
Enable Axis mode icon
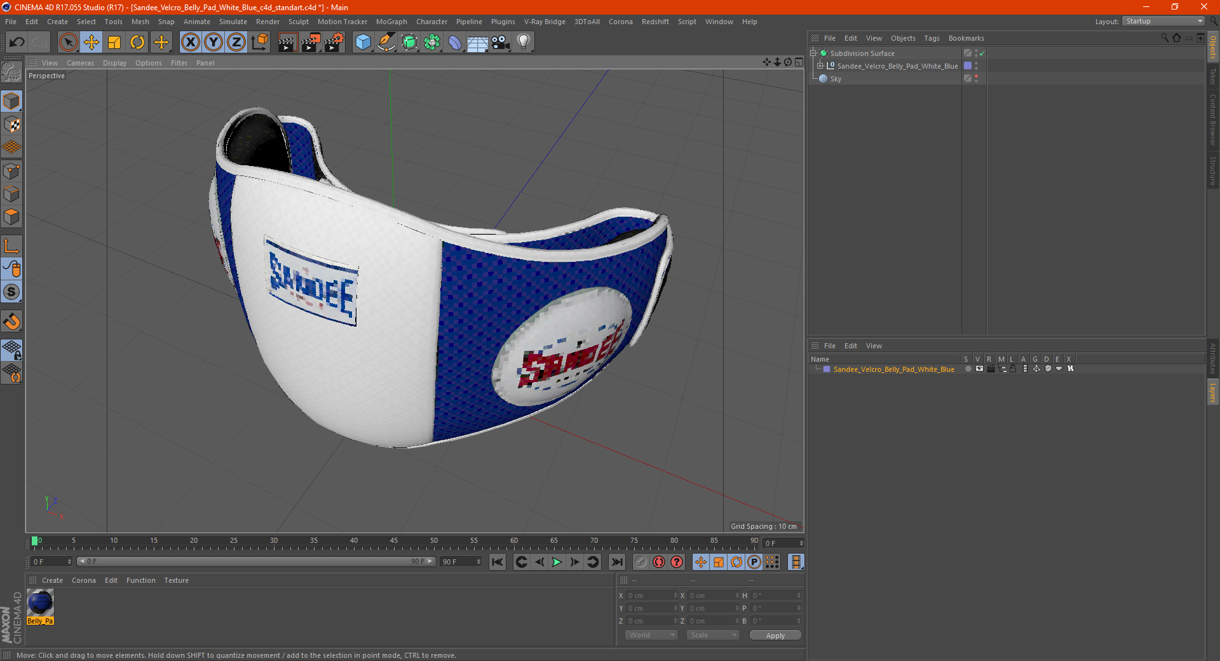11,246
